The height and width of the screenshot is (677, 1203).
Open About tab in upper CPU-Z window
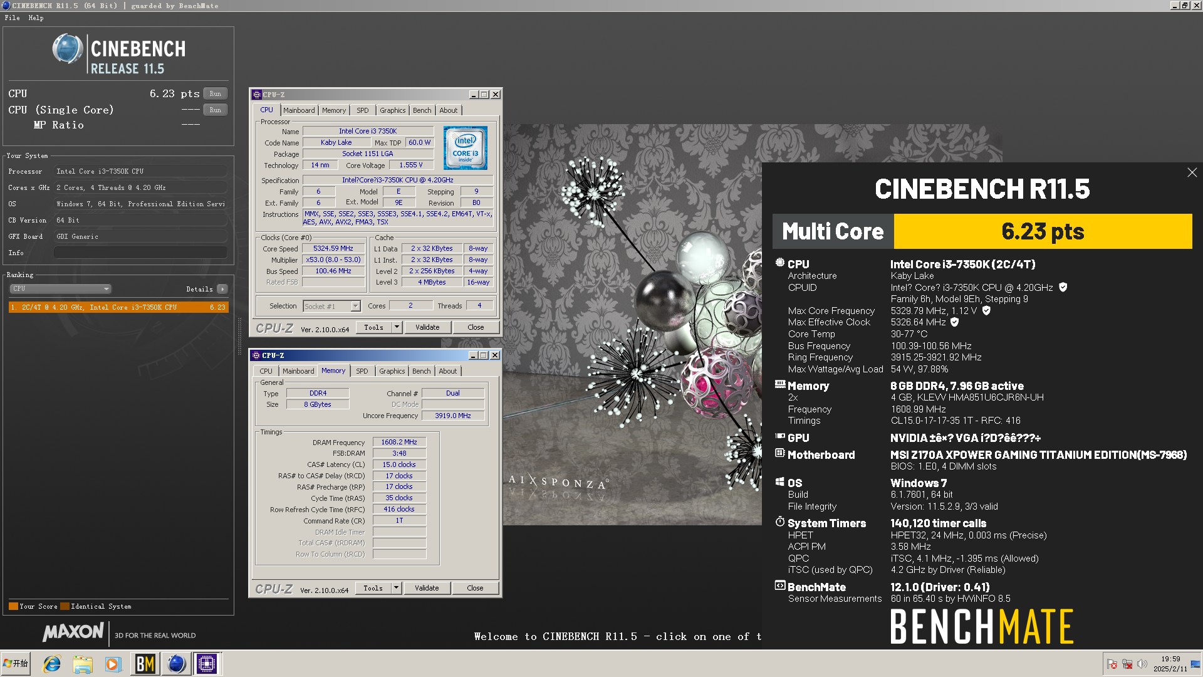(448, 110)
